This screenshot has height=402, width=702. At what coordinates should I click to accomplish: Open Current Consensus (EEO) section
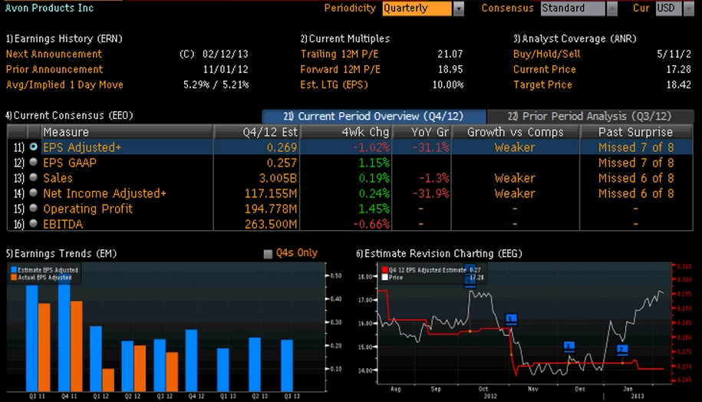[69, 116]
